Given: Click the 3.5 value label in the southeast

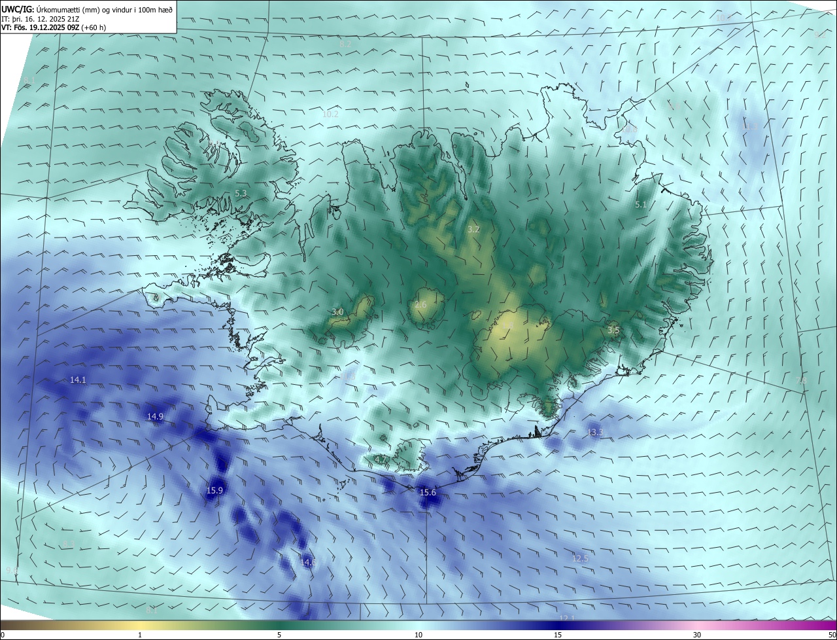Looking at the screenshot, I should [613, 330].
